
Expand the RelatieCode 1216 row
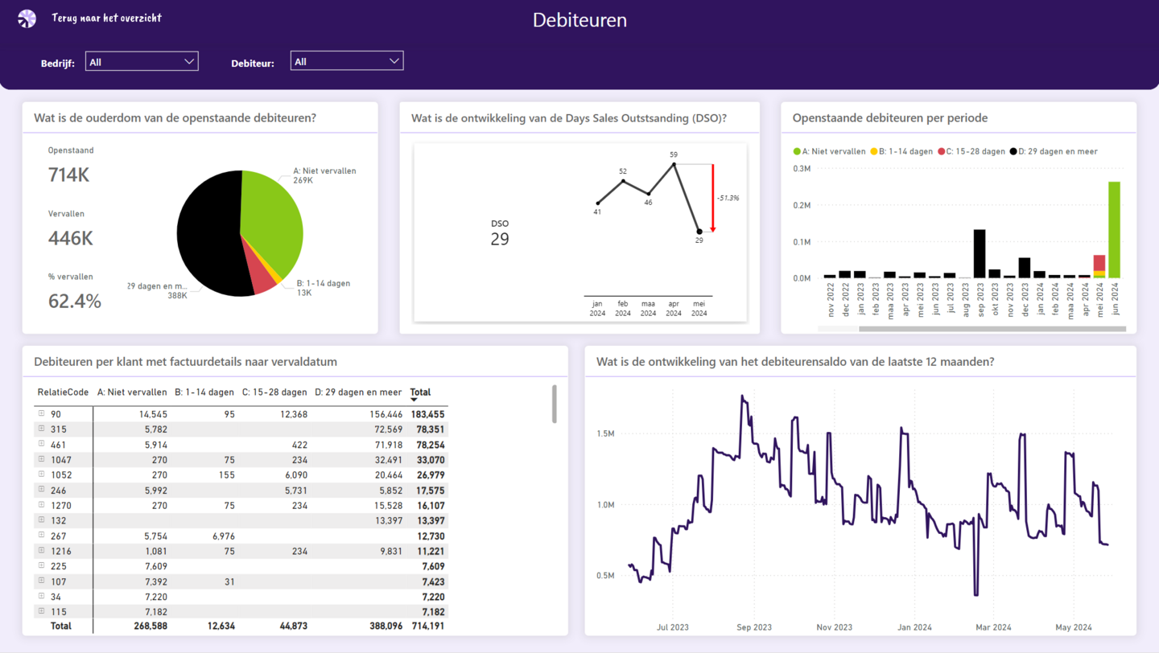tap(42, 551)
